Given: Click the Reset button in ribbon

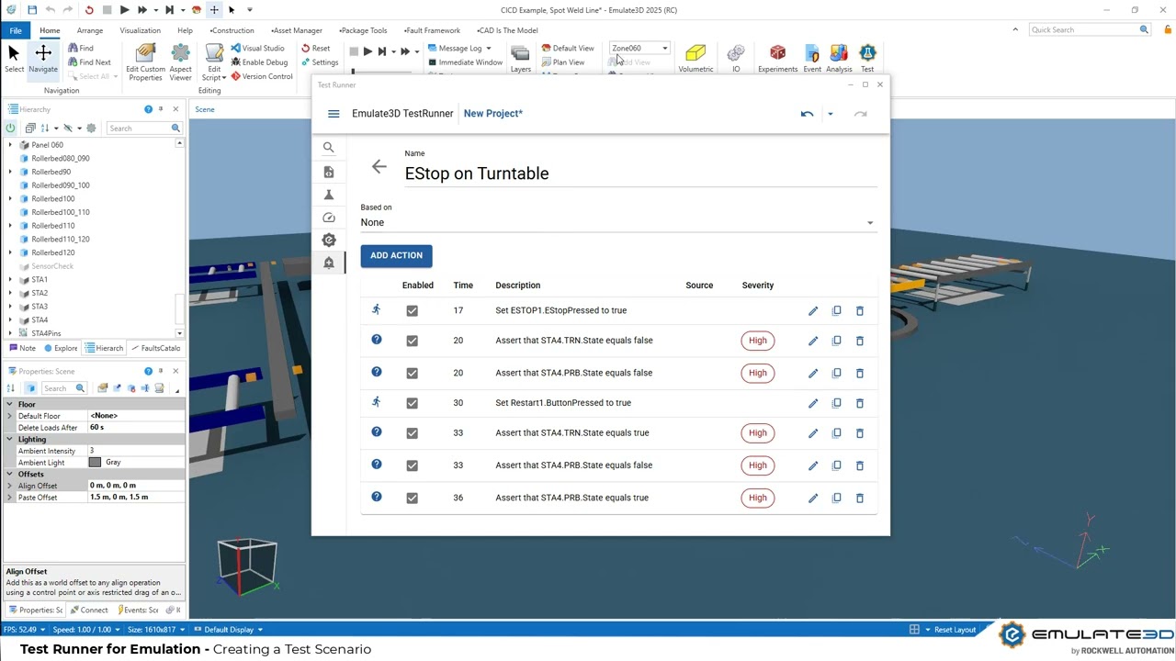Looking at the screenshot, I should 316,48.
